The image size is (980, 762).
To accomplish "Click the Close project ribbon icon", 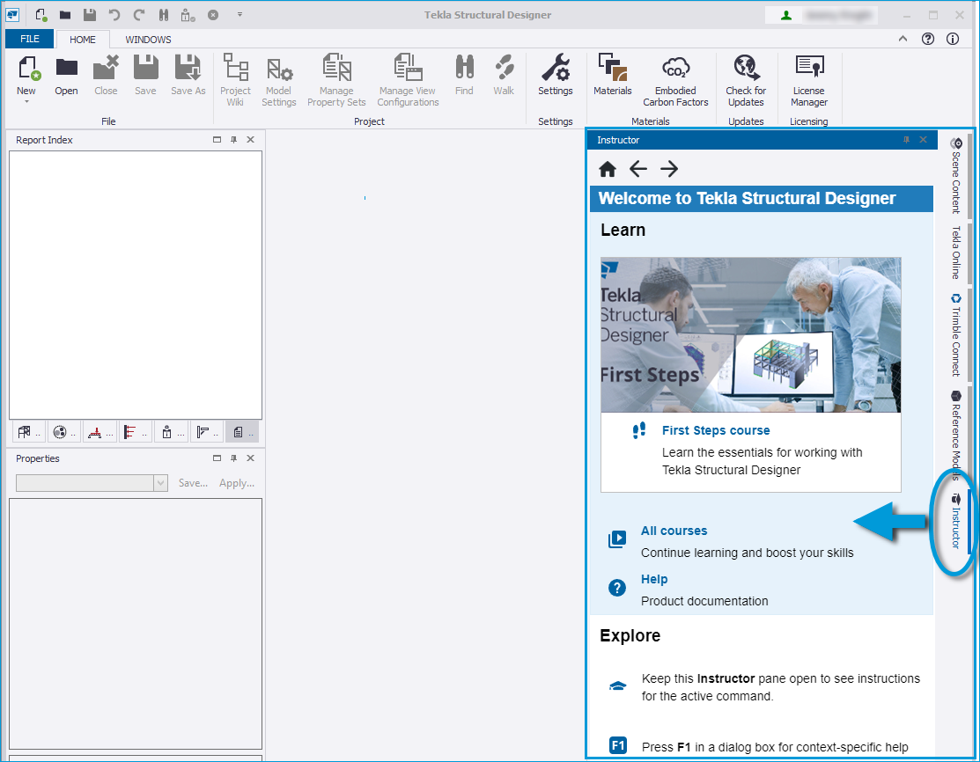I will click(x=106, y=75).
